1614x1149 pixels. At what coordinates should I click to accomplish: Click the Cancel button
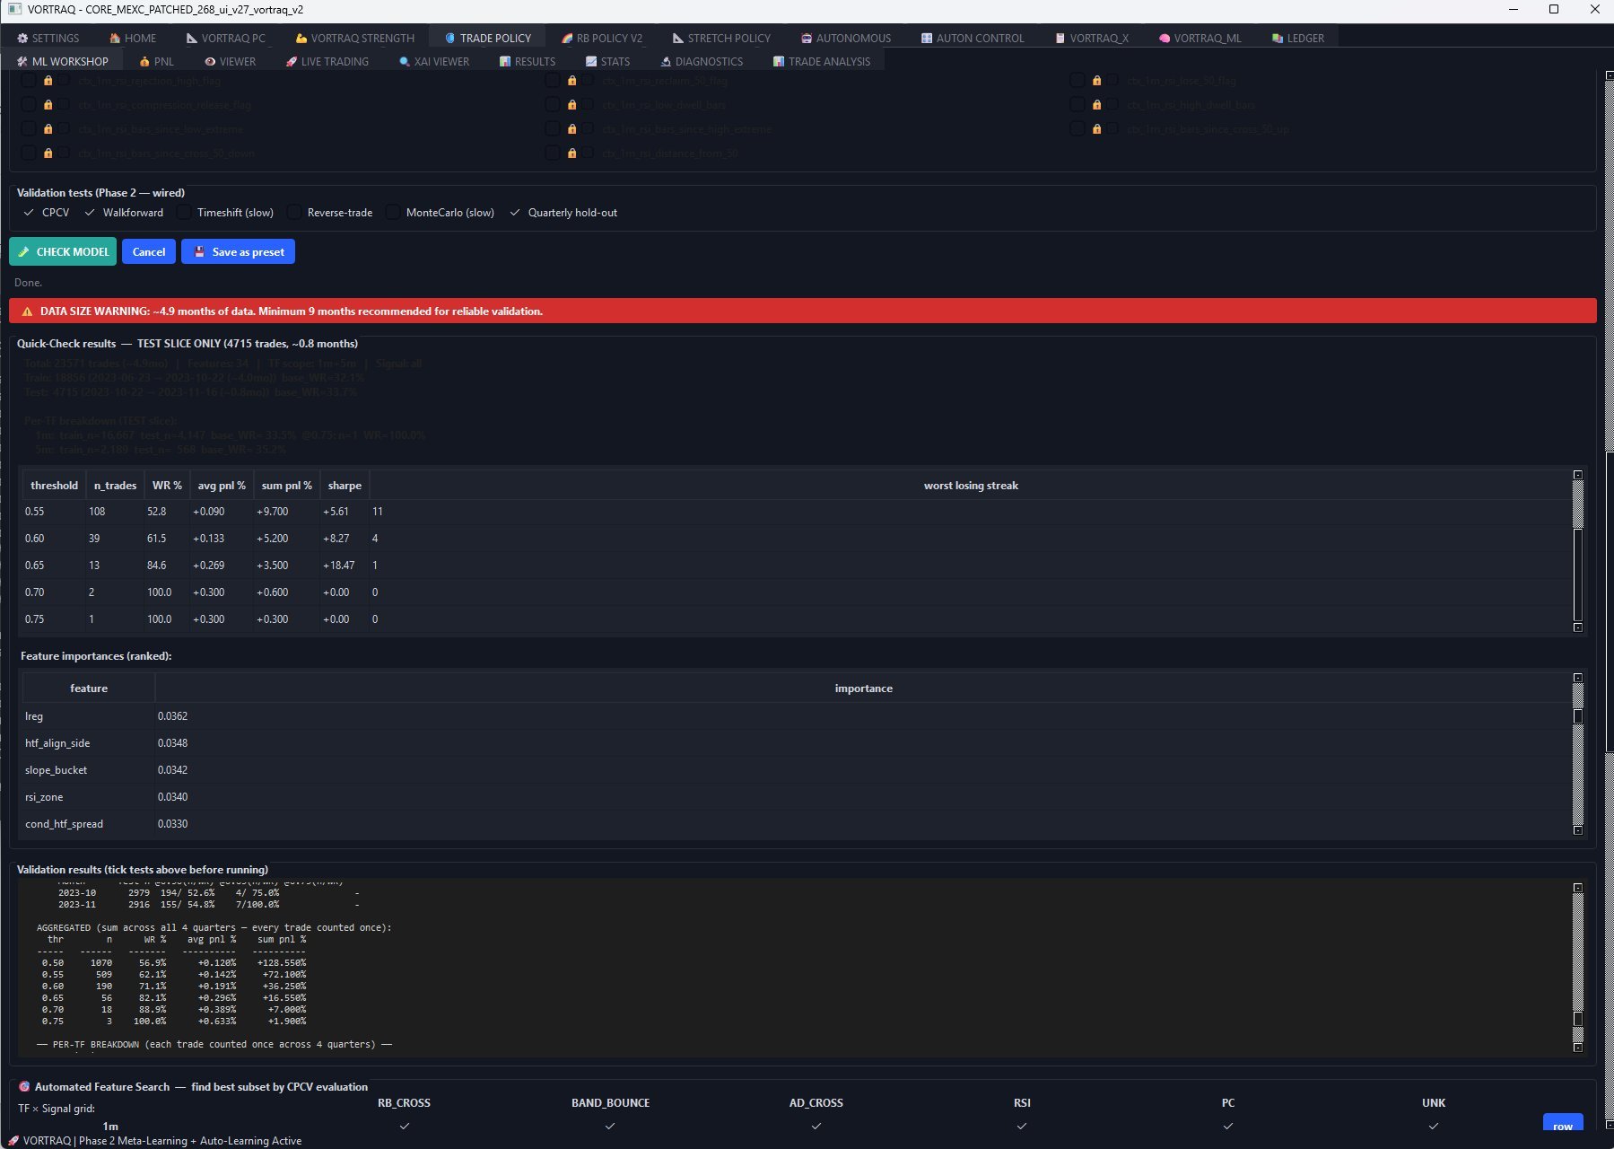coord(149,251)
